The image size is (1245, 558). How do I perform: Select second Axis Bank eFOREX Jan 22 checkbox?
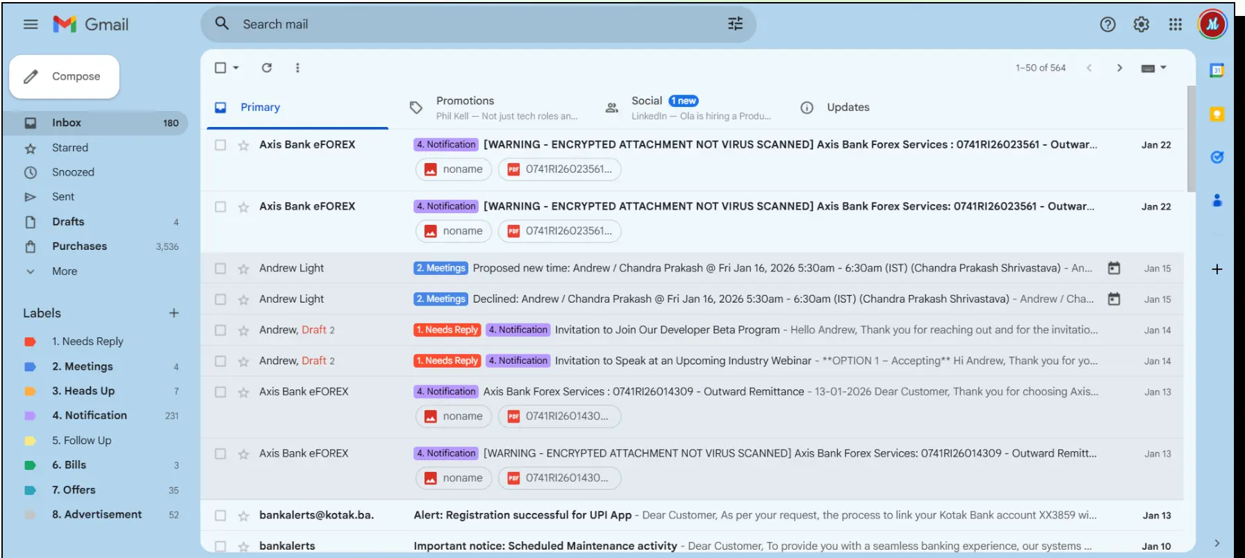click(x=220, y=206)
